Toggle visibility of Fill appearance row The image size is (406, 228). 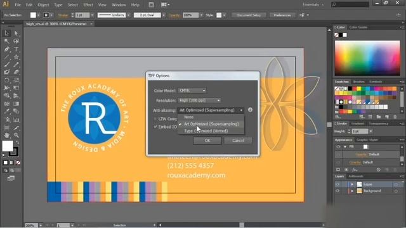pos(338,147)
